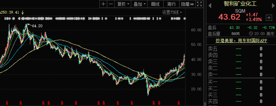This screenshot has width=276, height=106.
Task: Click the 60.00 price axis label
Action: pos(196,30)
